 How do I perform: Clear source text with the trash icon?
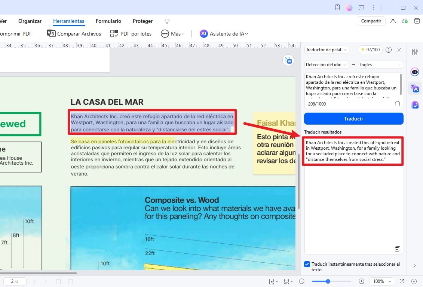(x=397, y=104)
